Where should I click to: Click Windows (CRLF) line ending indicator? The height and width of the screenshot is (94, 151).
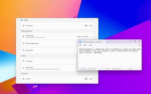click(x=117, y=69)
